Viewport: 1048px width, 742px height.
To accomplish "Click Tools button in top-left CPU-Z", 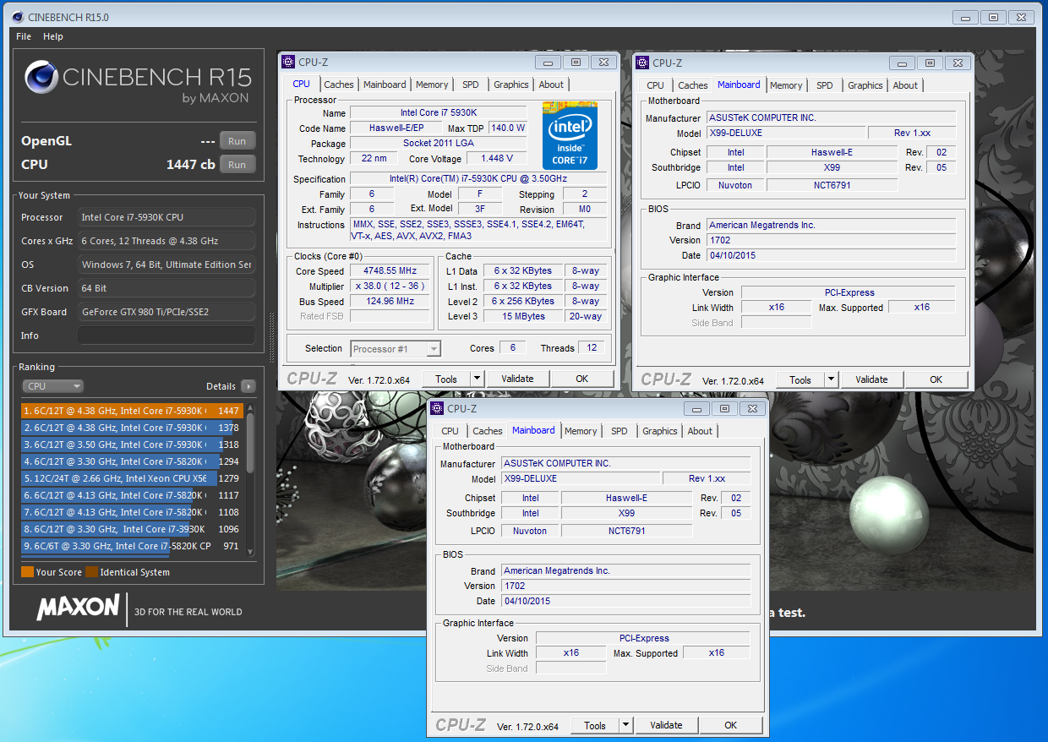I will (445, 379).
